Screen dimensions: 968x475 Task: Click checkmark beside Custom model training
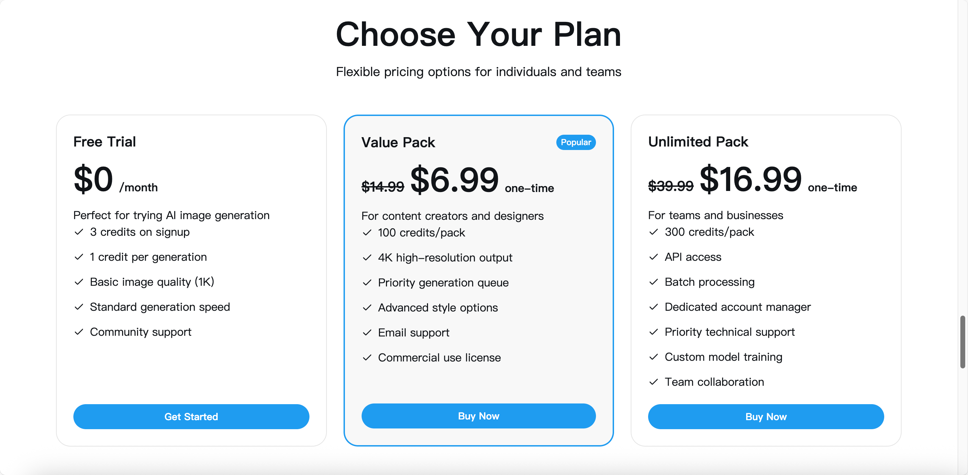click(x=653, y=357)
